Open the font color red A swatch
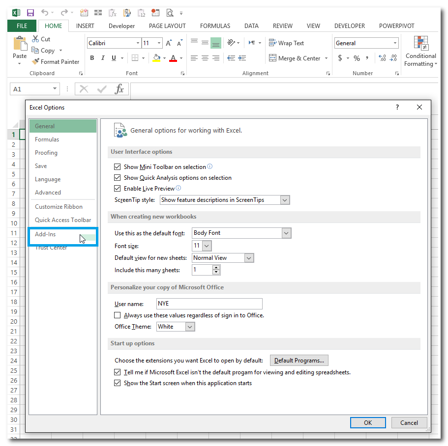Image resolution: width=448 pixels, height=446 pixels. pyautogui.click(x=173, y=58)
